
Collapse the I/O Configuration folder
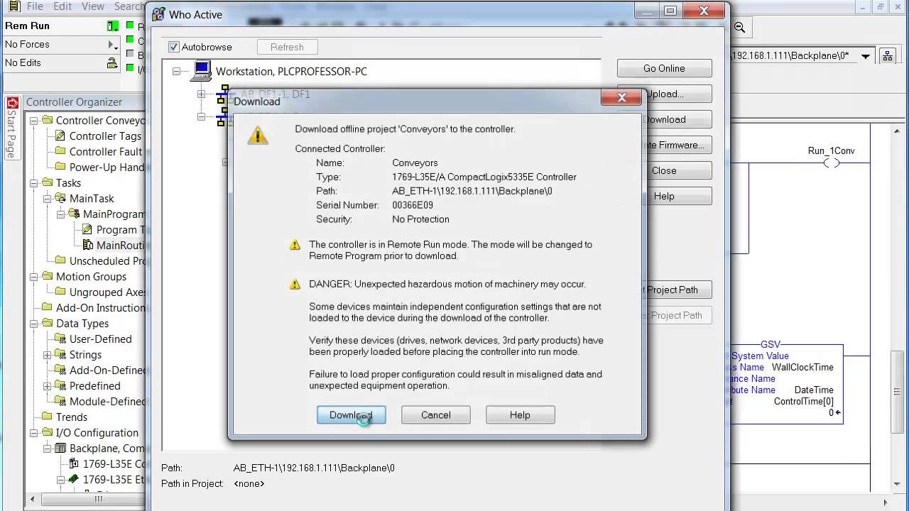[33, 432]
